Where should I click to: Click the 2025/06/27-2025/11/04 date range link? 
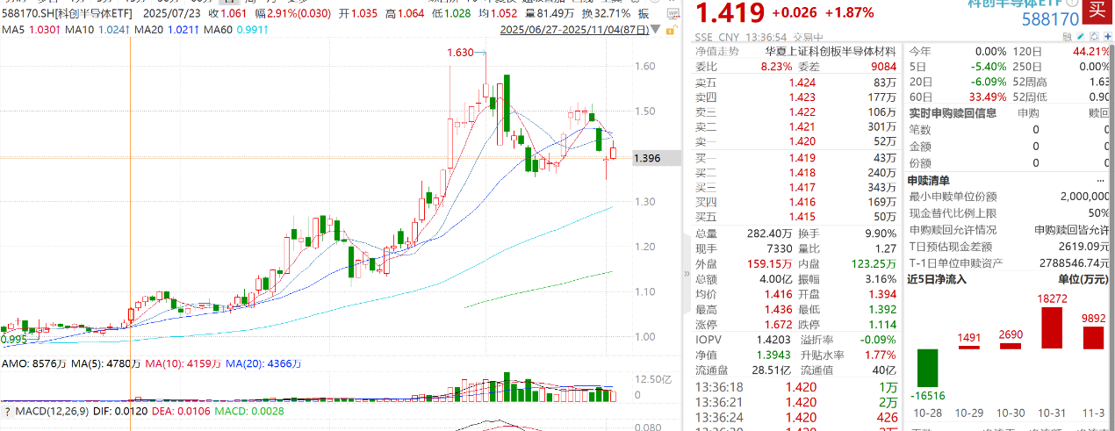tap(574, 31)
